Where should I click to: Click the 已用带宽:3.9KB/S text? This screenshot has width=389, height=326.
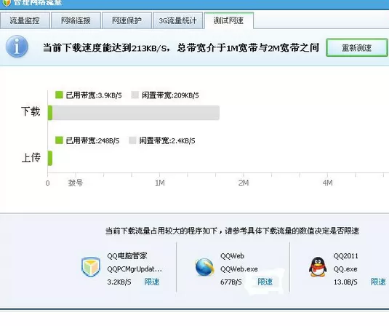(x=94, y=95)
